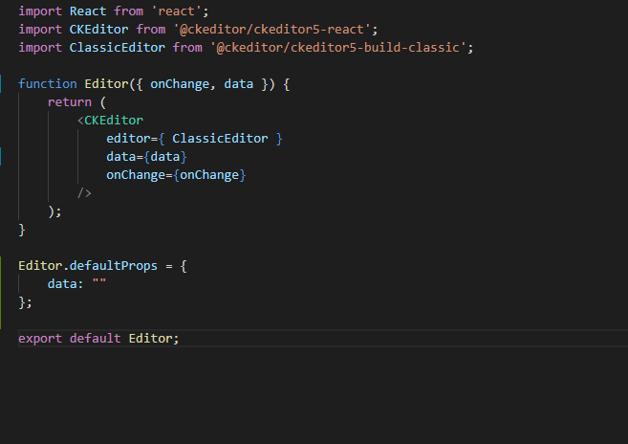The image size is (628, 444).
Task: Click the 'data={data}' attribute line
Action: click(146, 157)
